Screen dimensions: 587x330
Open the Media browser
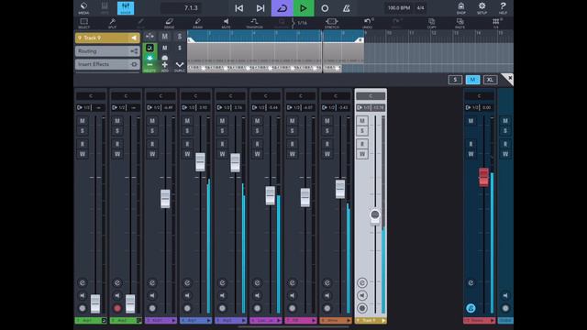pyautogui.click(x=83, y=8)
